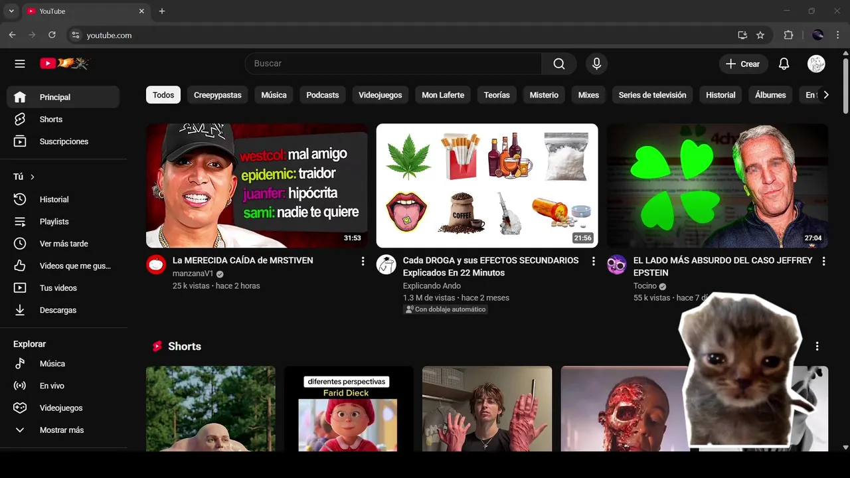Select the Creepypastas filter chip

218,95
